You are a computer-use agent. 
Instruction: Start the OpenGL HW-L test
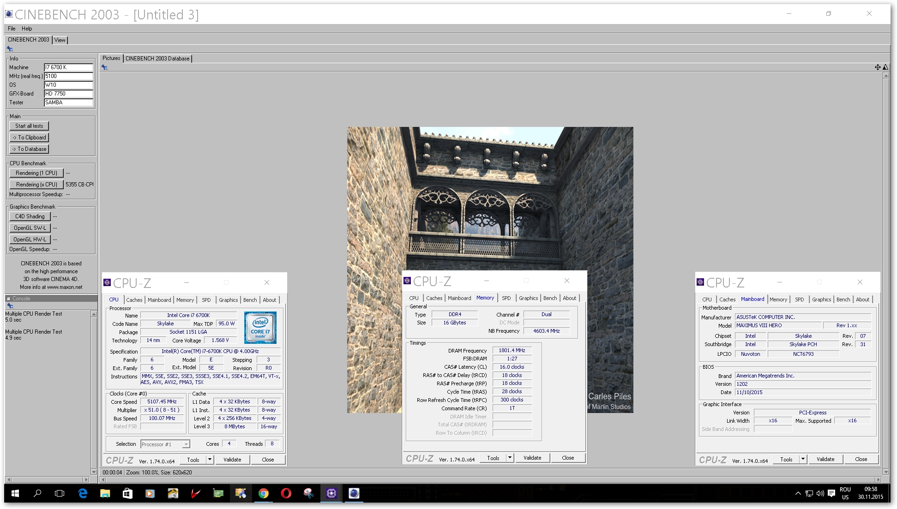click(30, 240)
